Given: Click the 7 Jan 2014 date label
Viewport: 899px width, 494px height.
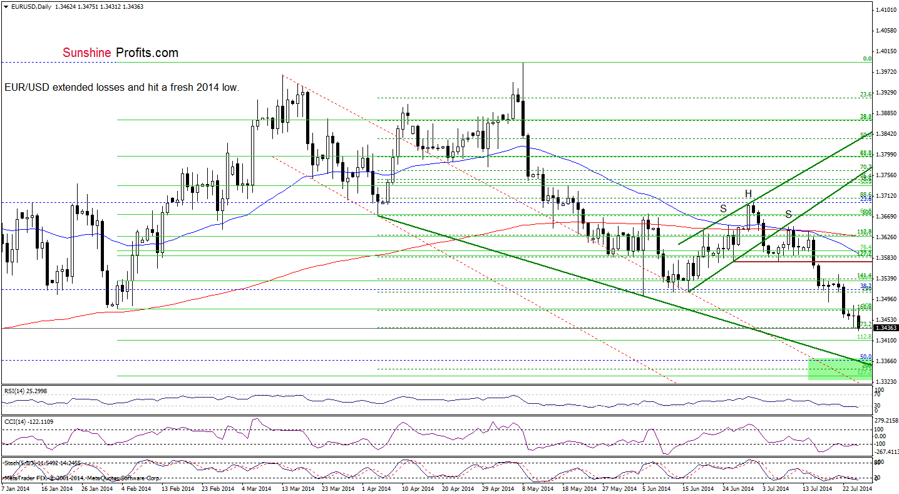Looking at the screenshot, I should pyautogui.click(x=17, y=488).
